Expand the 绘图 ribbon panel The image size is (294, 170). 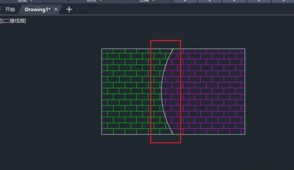(24, 1)
